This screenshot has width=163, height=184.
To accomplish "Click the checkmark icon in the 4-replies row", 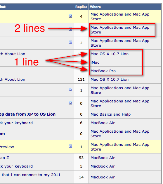I will click(x=70, y=16).
